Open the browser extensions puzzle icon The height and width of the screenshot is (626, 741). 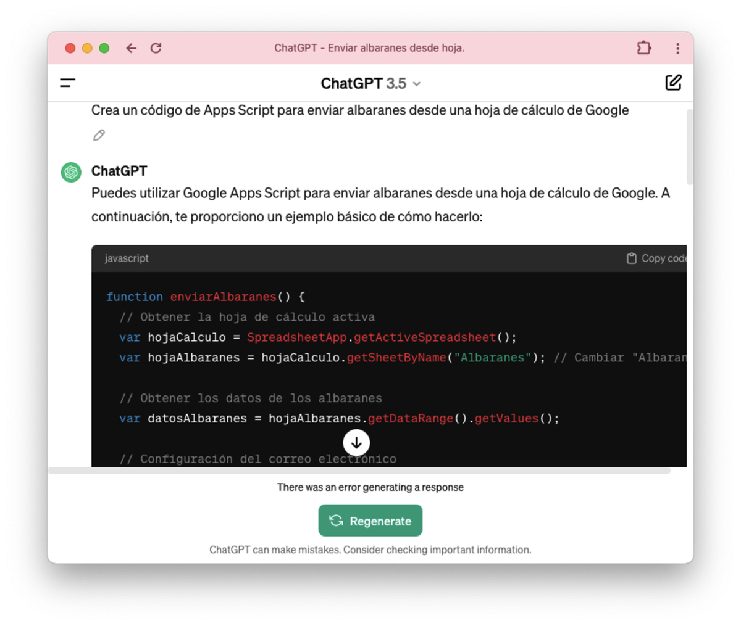pos(644,47)
